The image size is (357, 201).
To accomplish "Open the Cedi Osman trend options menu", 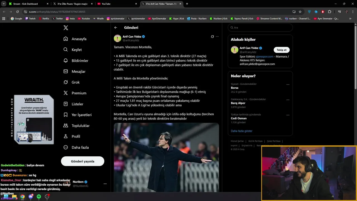I will pyautogui.click(x=288, y=115).
